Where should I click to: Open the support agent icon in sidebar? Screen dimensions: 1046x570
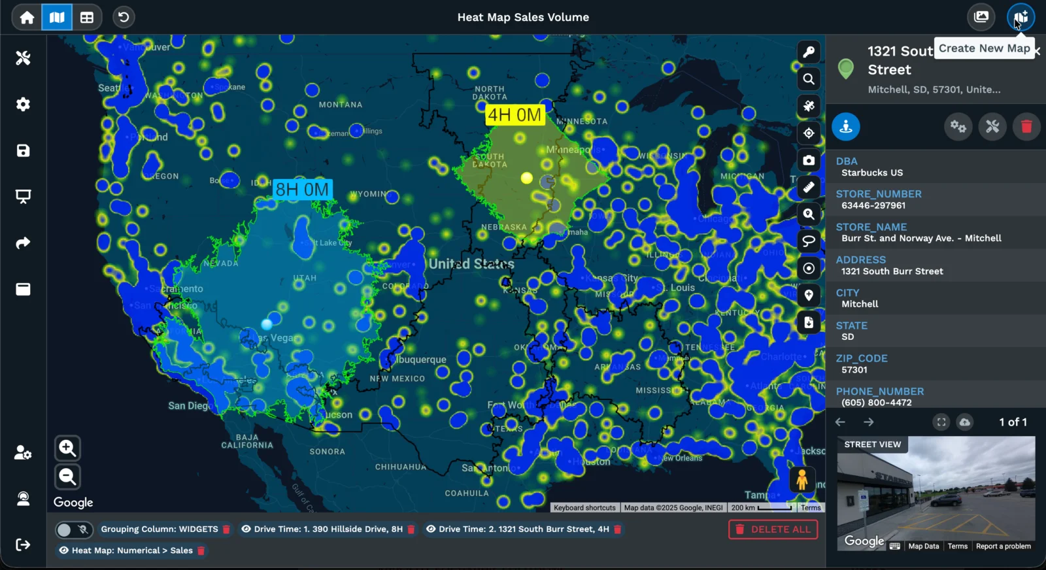pos(24,499)
